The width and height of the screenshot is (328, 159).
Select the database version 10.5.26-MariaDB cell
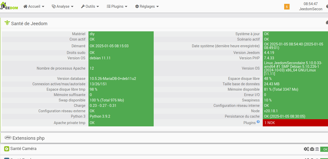[x=121, y=79]
